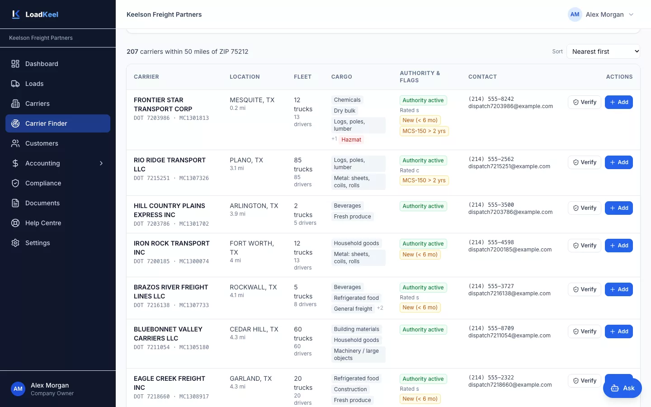Go to Loads in the sidebar

58,84
